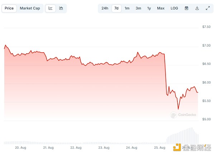Toggle the LOG scale option
The image size is (215, 155).
(174, 8)
